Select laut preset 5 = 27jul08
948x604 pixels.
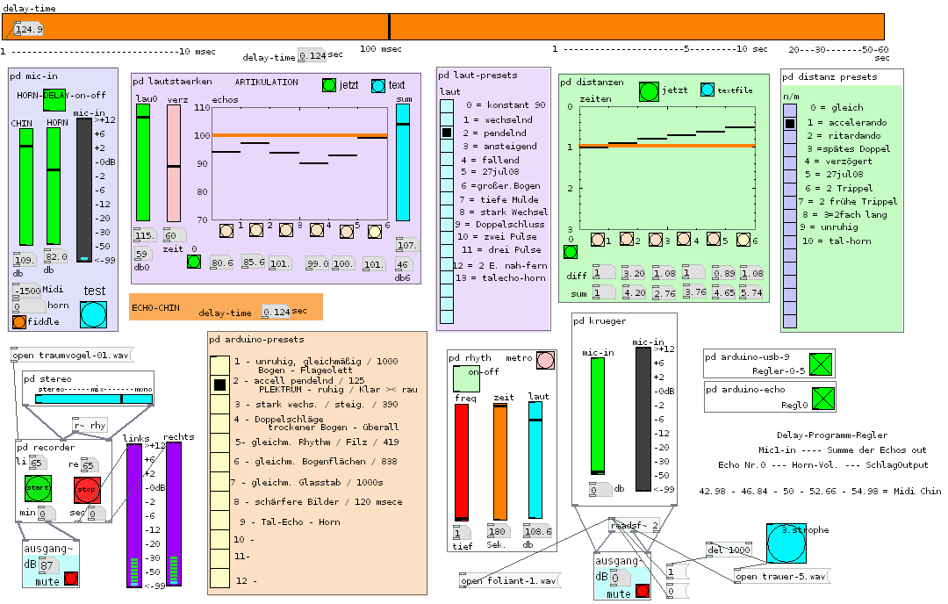[447, 173]
